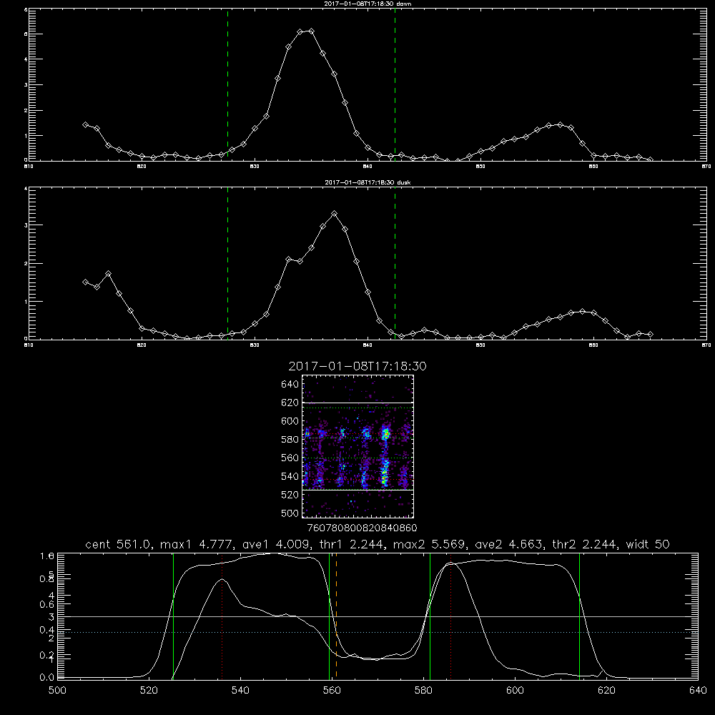715x715 pixels.
Task: Click the heatmap x-axis label string '760780800820840860'
Action: [x=362, y=528]
